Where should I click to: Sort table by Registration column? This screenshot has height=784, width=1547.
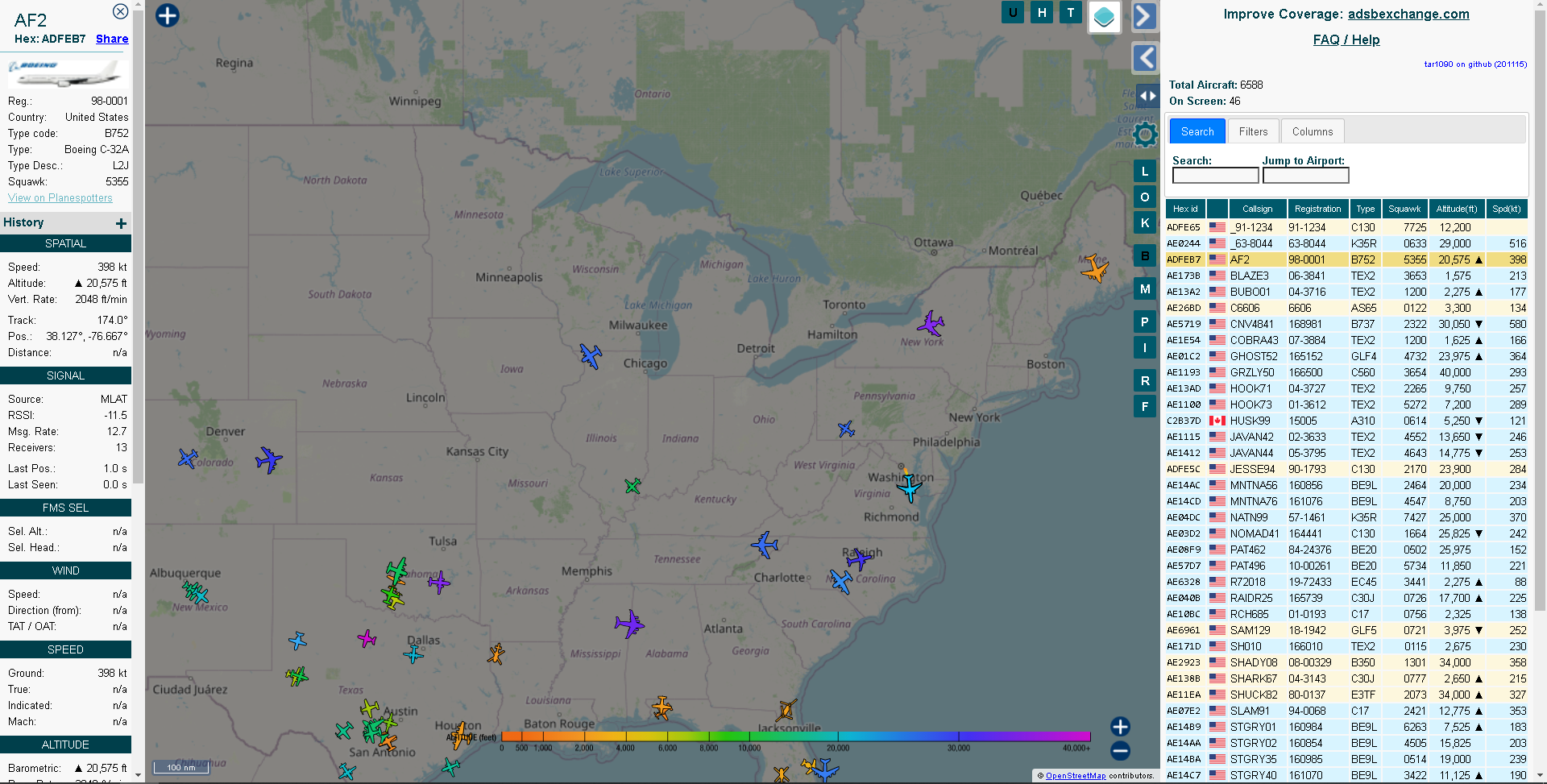(1317, 209)
